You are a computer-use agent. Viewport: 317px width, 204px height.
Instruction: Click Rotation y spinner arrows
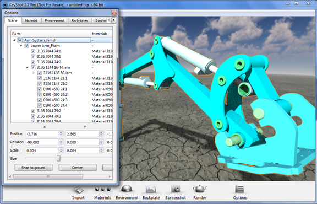[x=101, y=142]
